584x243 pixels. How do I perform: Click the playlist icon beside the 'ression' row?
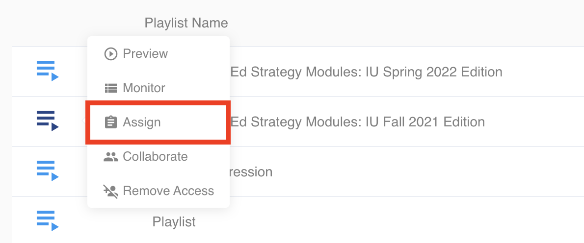tap(48, 170)
